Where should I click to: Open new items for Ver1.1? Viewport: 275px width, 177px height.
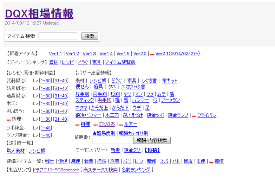(x=55, y=53)
